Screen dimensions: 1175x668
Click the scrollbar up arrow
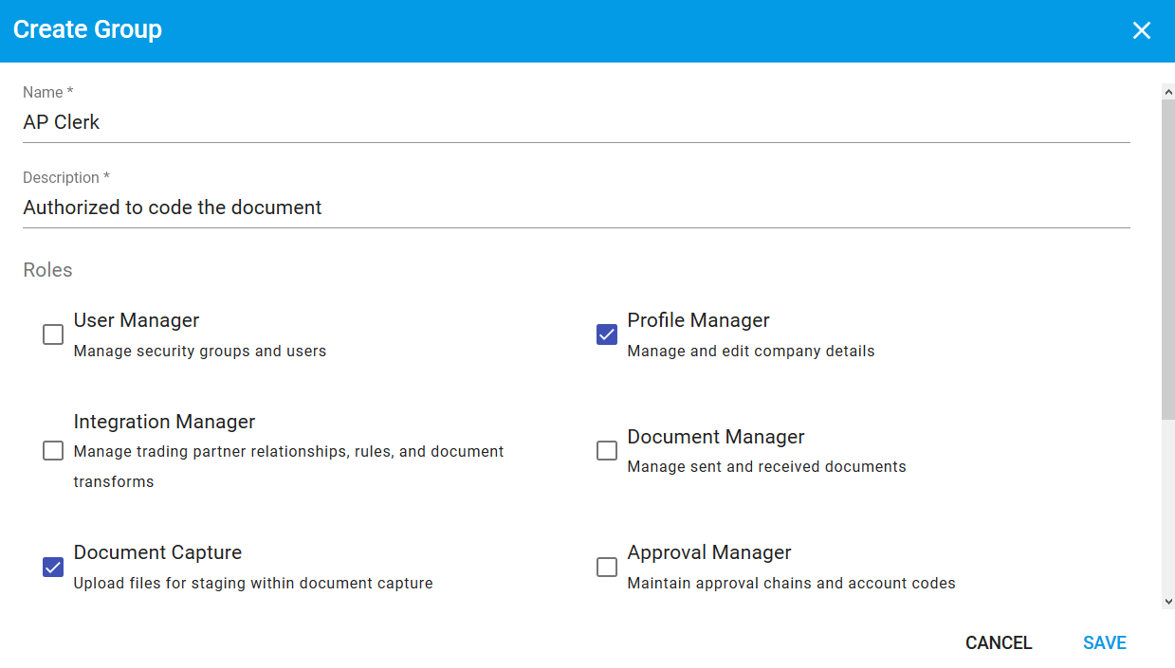pos(1167,91)
